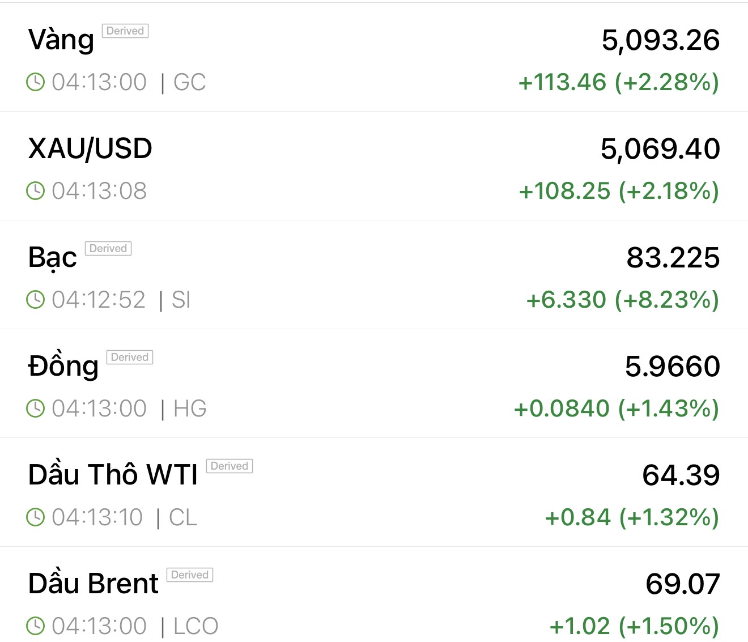The height and width of the screenshot is (642, 748).
Task: Click the XAU/USD price 5,069.40
Action: (x=660, y=149)
